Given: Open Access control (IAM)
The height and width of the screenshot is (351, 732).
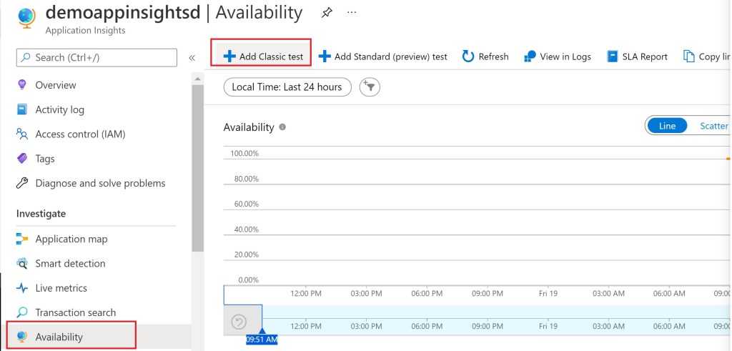Looking at the screenshot, I should pyautogui.click(x=80, y=134).
